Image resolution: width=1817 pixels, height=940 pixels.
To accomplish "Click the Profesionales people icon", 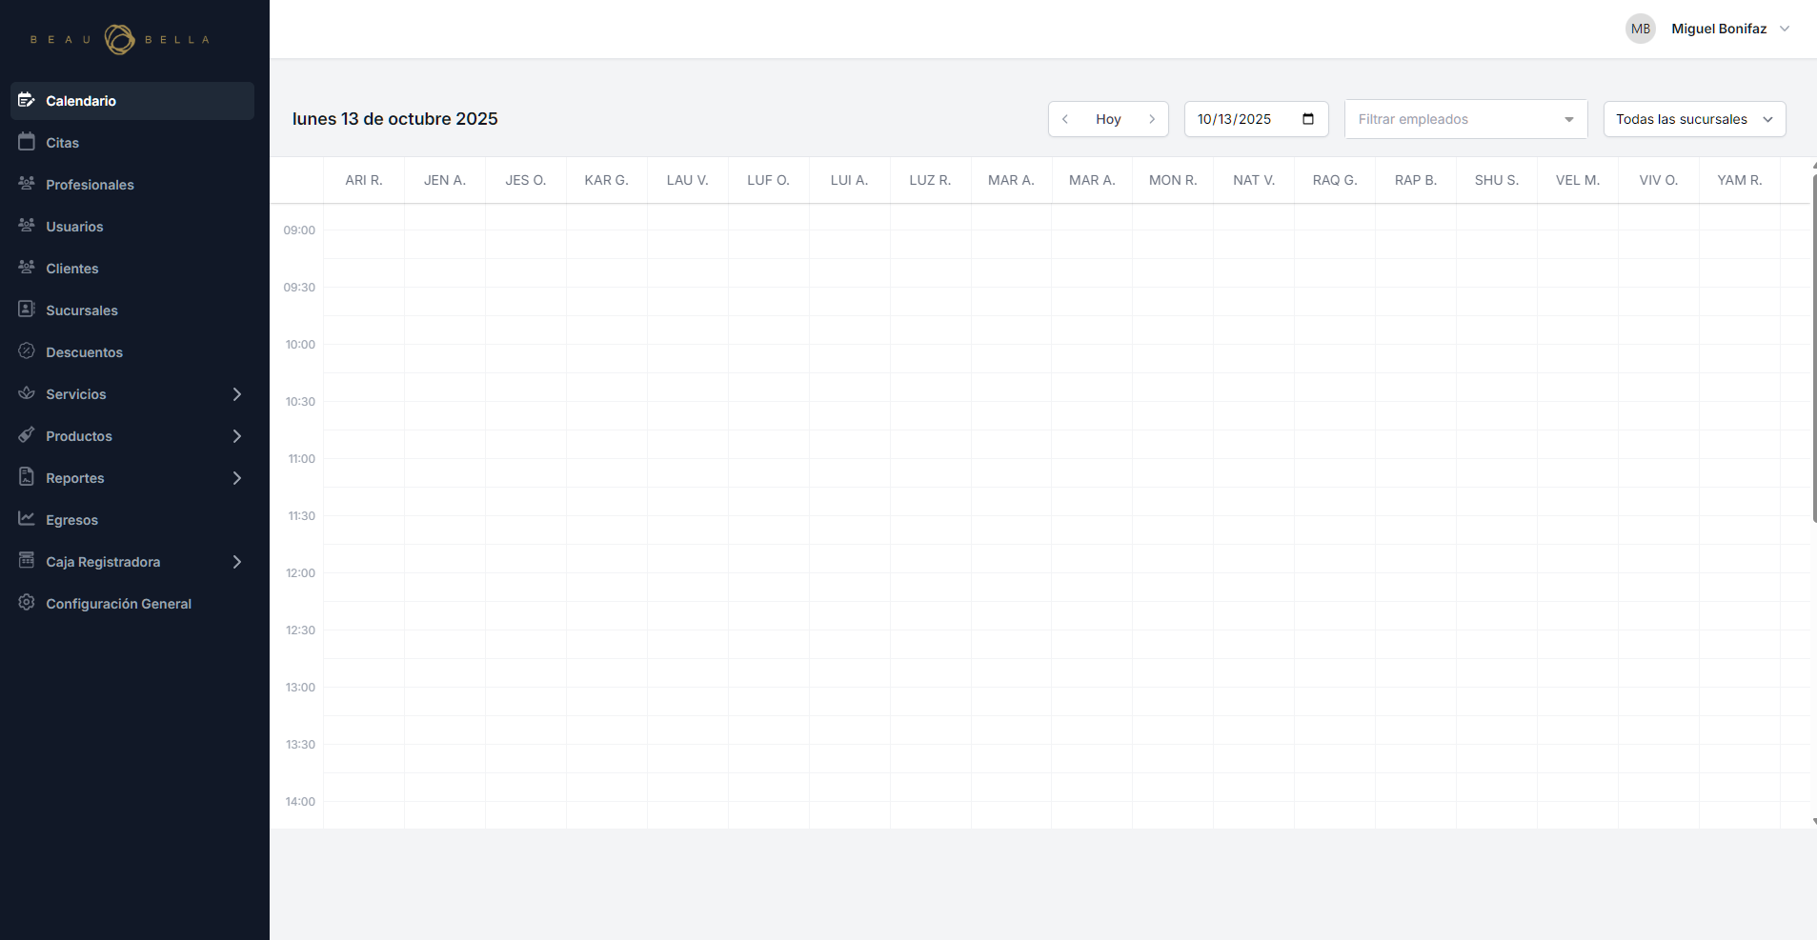I will point(27,184).
